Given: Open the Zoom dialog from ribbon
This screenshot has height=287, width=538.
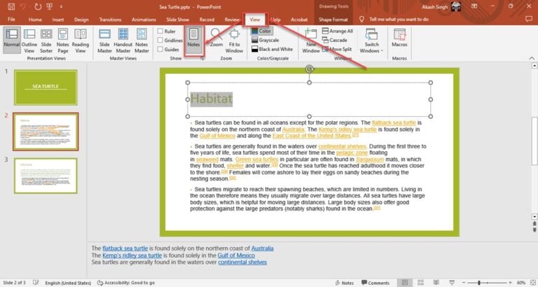Looking at the screenshot, I should pos(216,38).
